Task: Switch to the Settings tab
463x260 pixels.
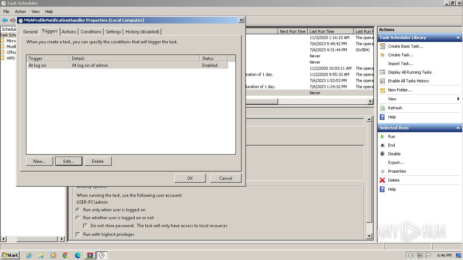Action: (114, 32)
